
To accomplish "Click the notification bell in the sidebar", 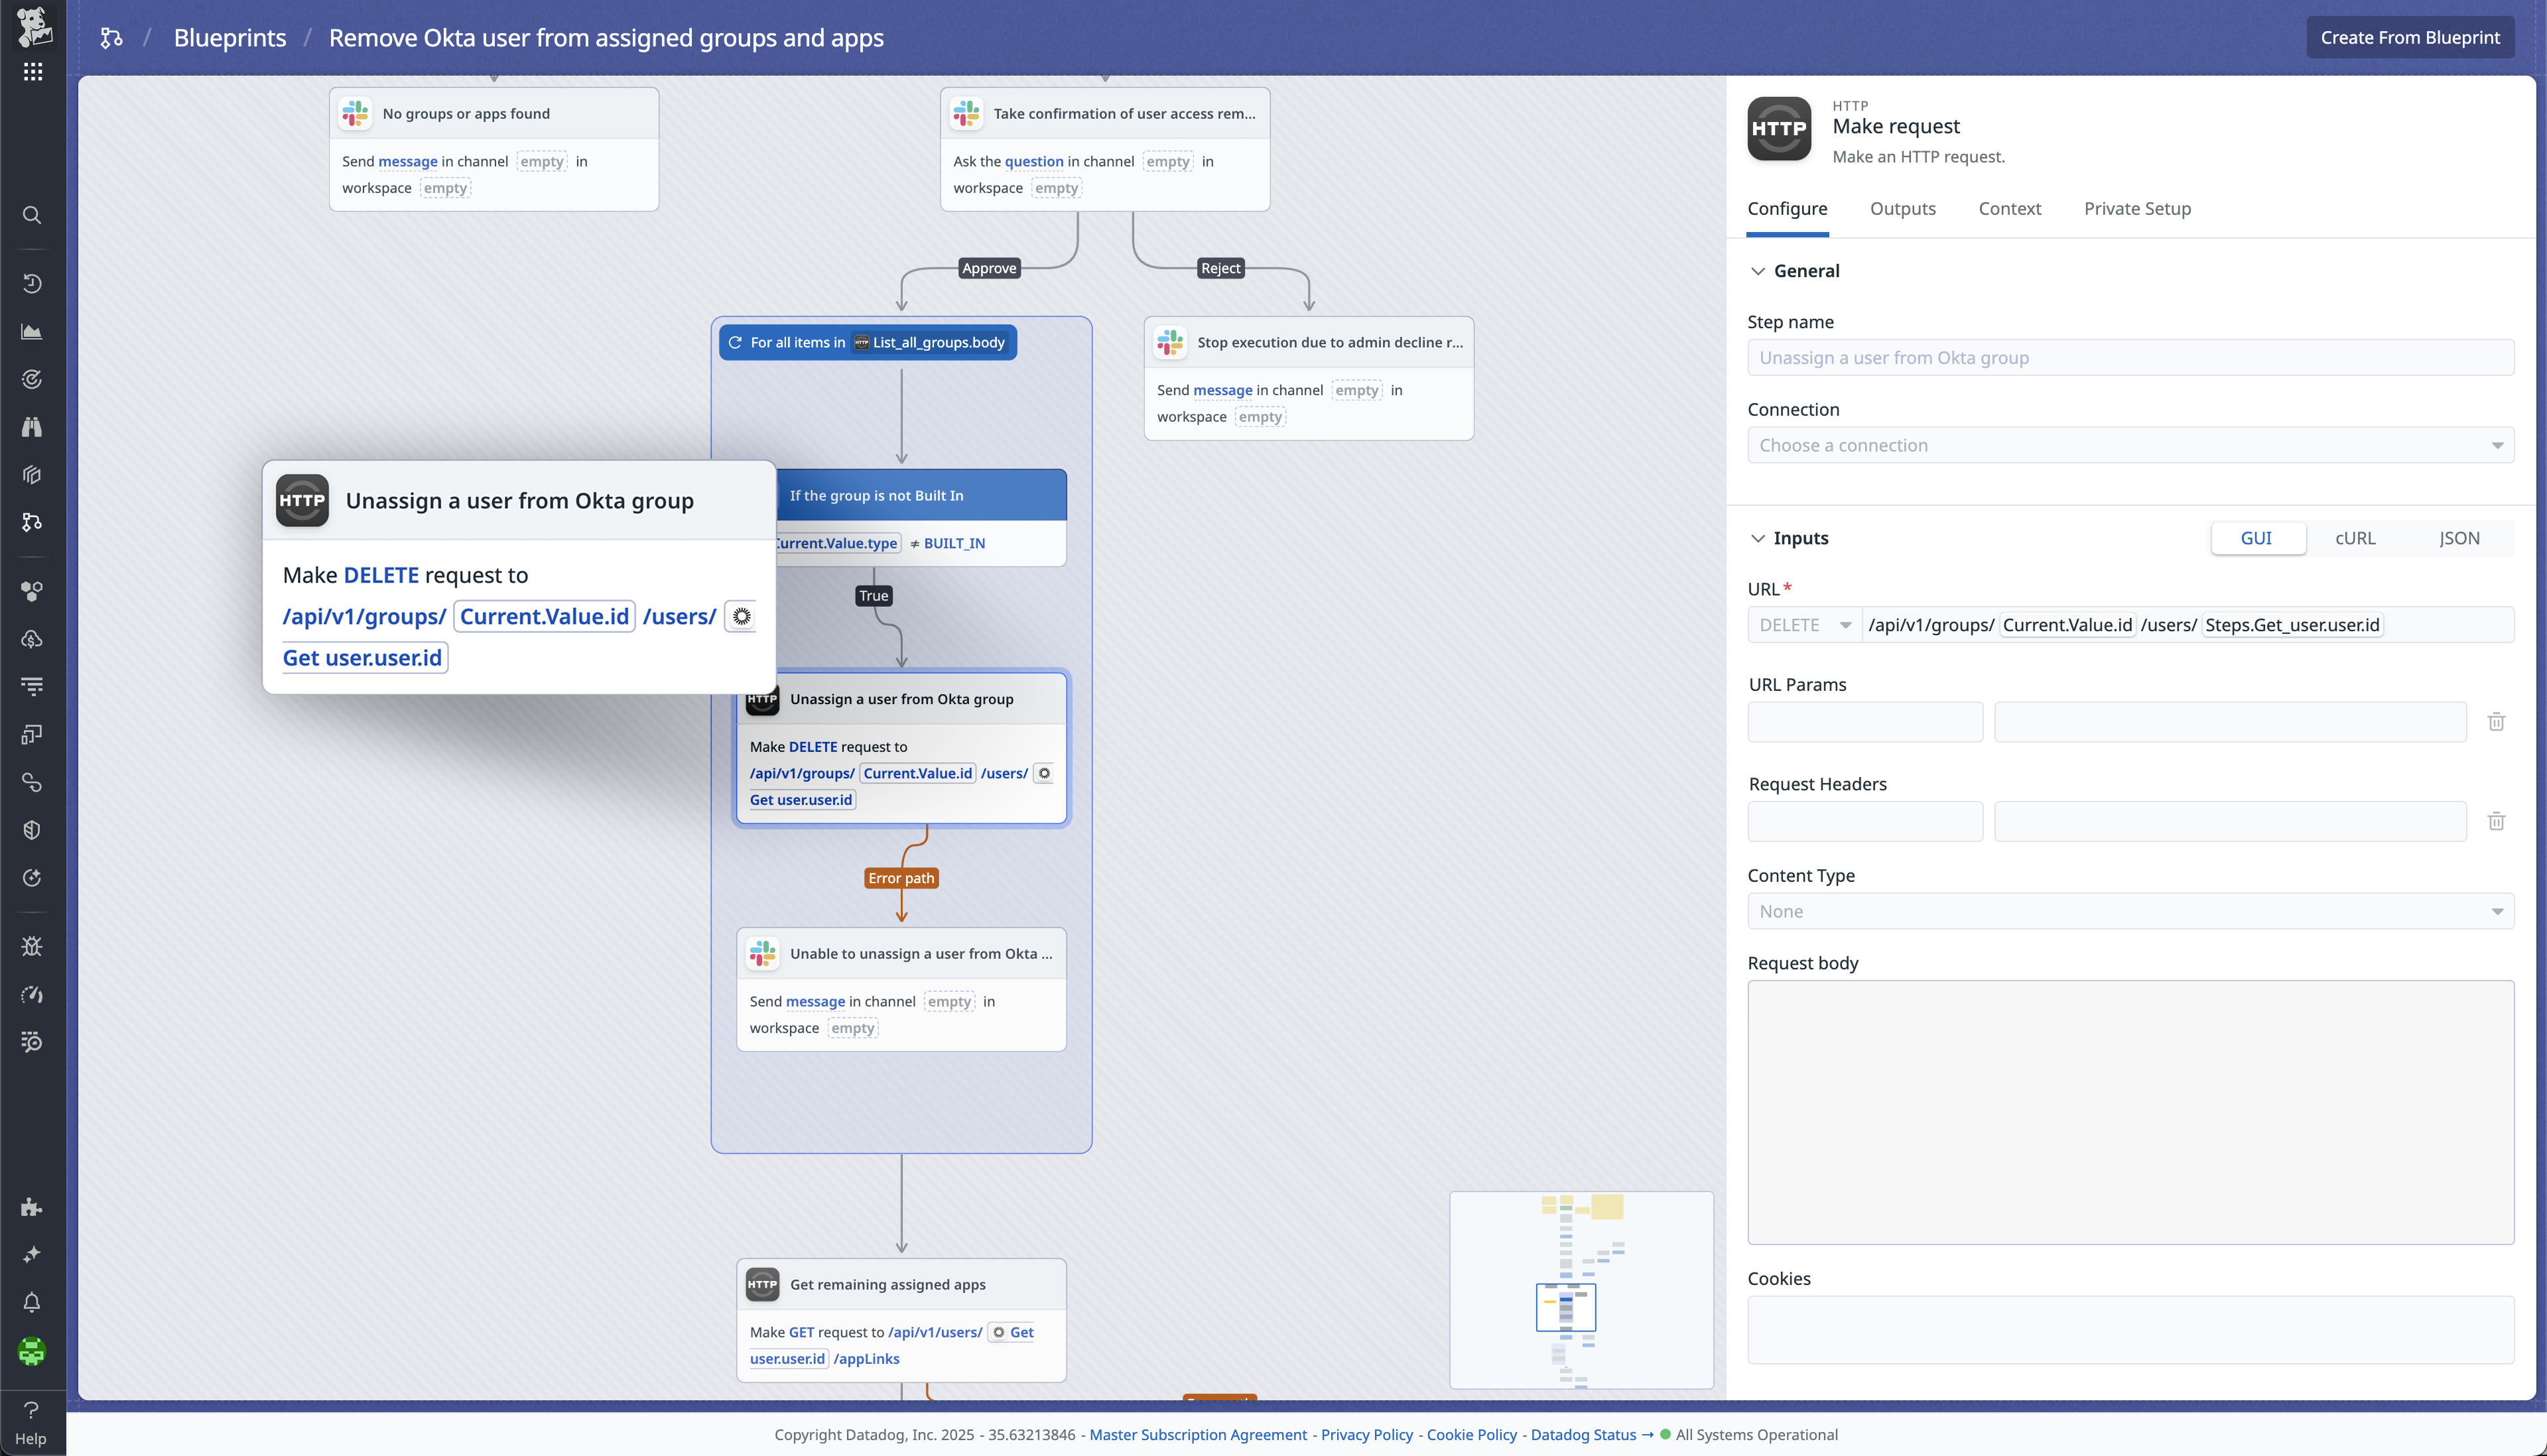I will [x=31, y=1303].
